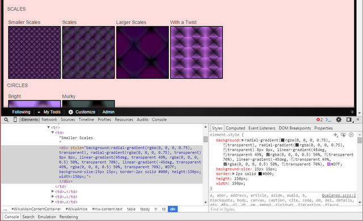Screen dimensions: 363x221
Task: Collapse the Wikia toolbar double-chevron
Action: (352, 112)
